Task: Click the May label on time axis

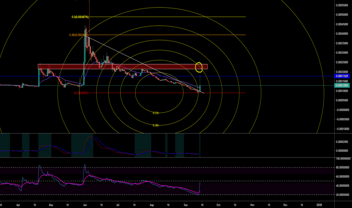Action: [51, 205]
